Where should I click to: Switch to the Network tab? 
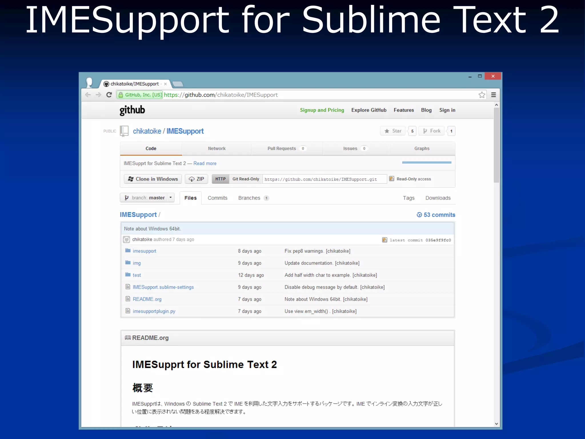pos(217,149)
